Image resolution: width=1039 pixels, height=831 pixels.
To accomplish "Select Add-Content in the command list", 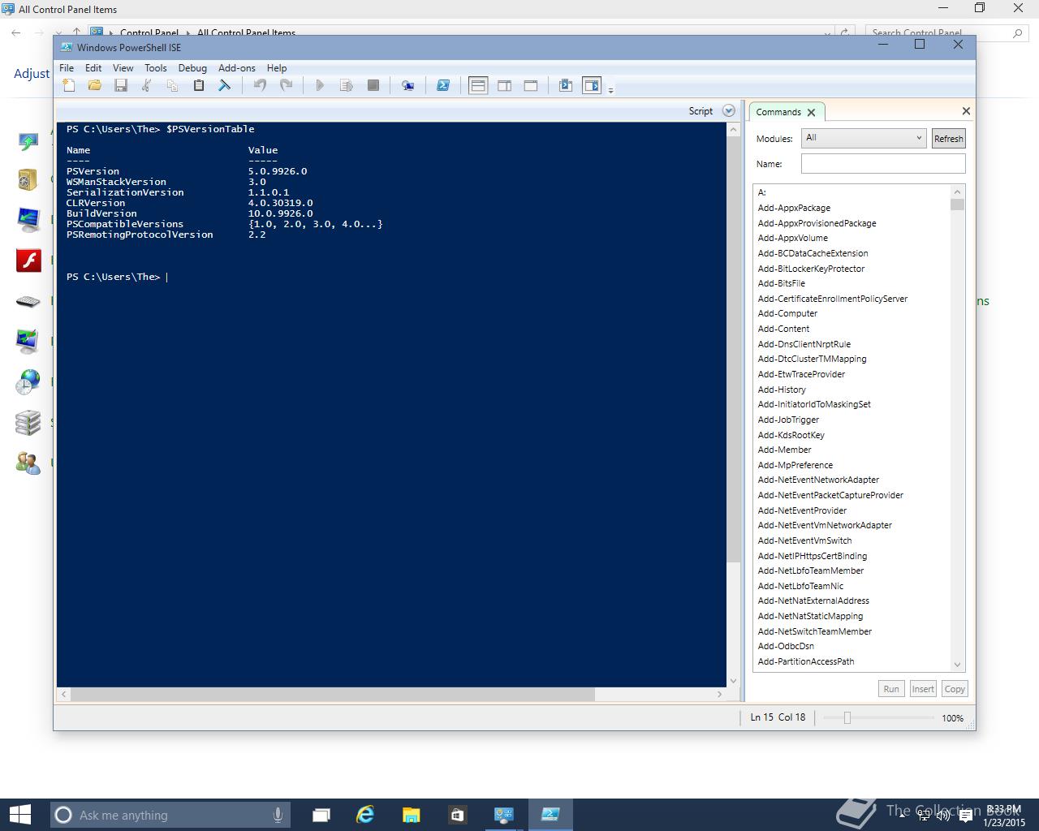I will [x=783, y=329].
